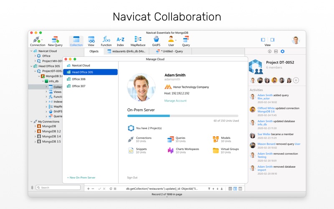Select the GridFS tree node

[x=56, y=111]
